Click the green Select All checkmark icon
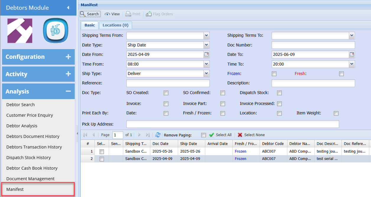The width and height of the screenshot is (371, 197). coord(211,135)
